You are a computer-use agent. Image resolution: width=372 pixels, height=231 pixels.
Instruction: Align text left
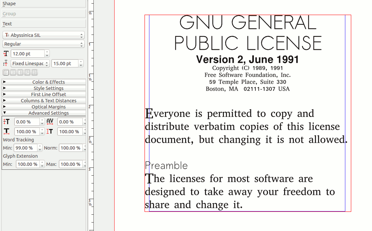point(6,72)
